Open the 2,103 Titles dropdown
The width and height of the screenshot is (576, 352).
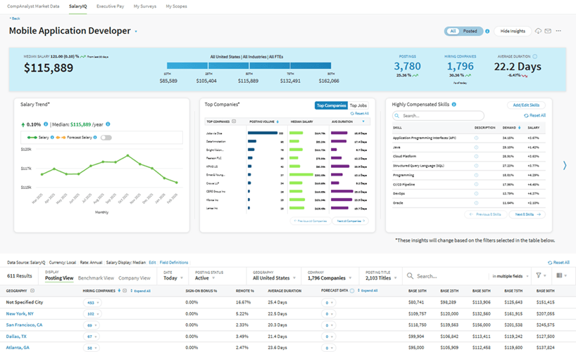point(381,278)
